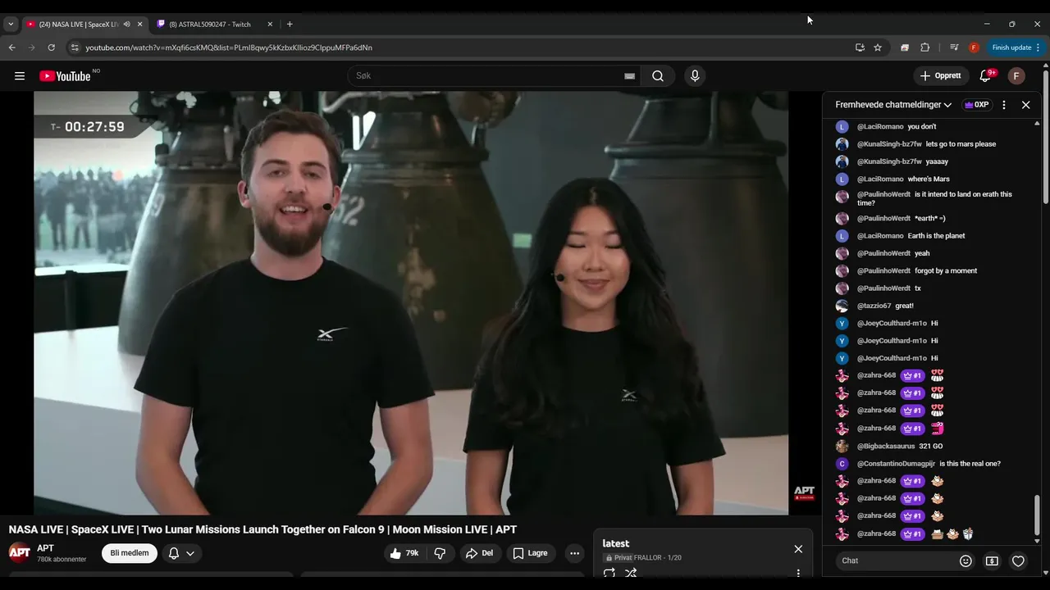Click the APT watermark in video corner
The height and width of the screenshot is (590, 1050).
804,493
